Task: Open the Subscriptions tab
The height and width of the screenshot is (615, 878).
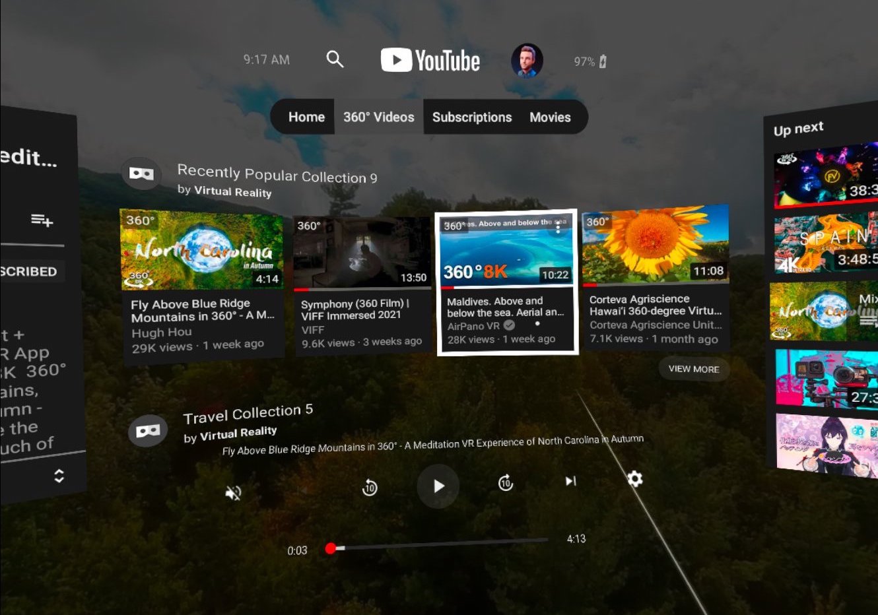Action: (x=472, y=117)
